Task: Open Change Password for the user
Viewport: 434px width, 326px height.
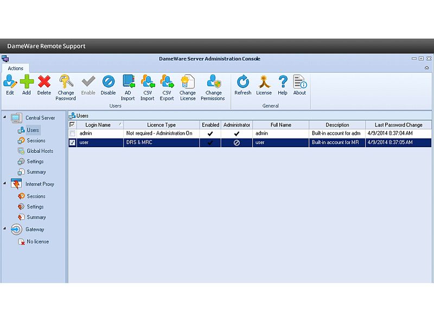Action: point(66,87)
